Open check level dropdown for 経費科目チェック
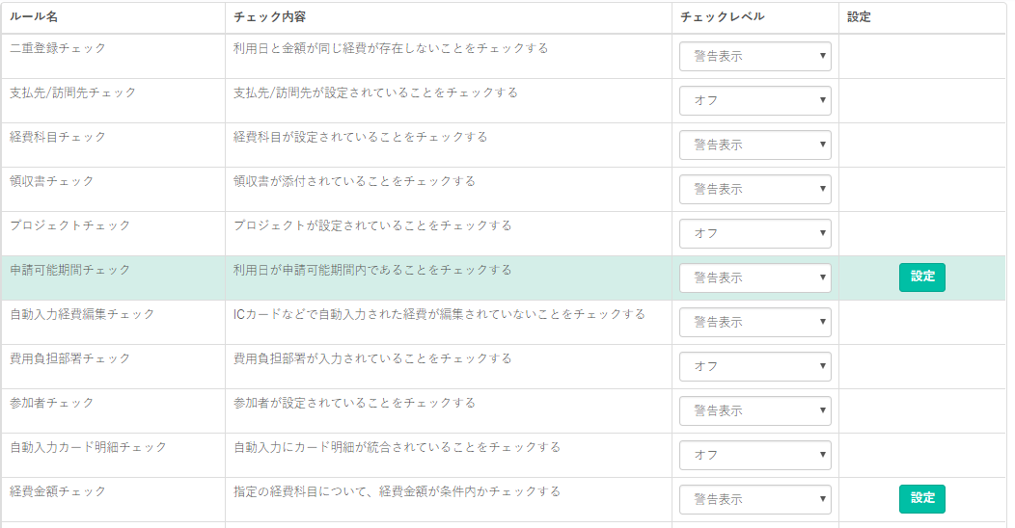1015x528 pixels. [x=754, y=145]
